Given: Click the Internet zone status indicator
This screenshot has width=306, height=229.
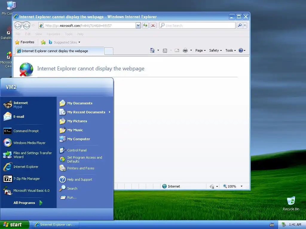Looking at the screenshot, I should pyautogui.click(x=171, y=186).
